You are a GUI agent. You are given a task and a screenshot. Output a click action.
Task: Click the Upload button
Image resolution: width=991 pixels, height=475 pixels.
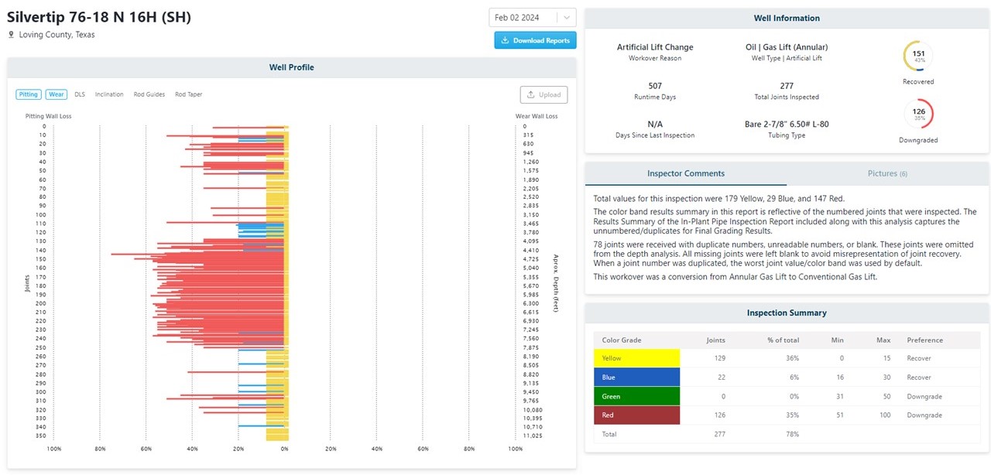[544, 94]
